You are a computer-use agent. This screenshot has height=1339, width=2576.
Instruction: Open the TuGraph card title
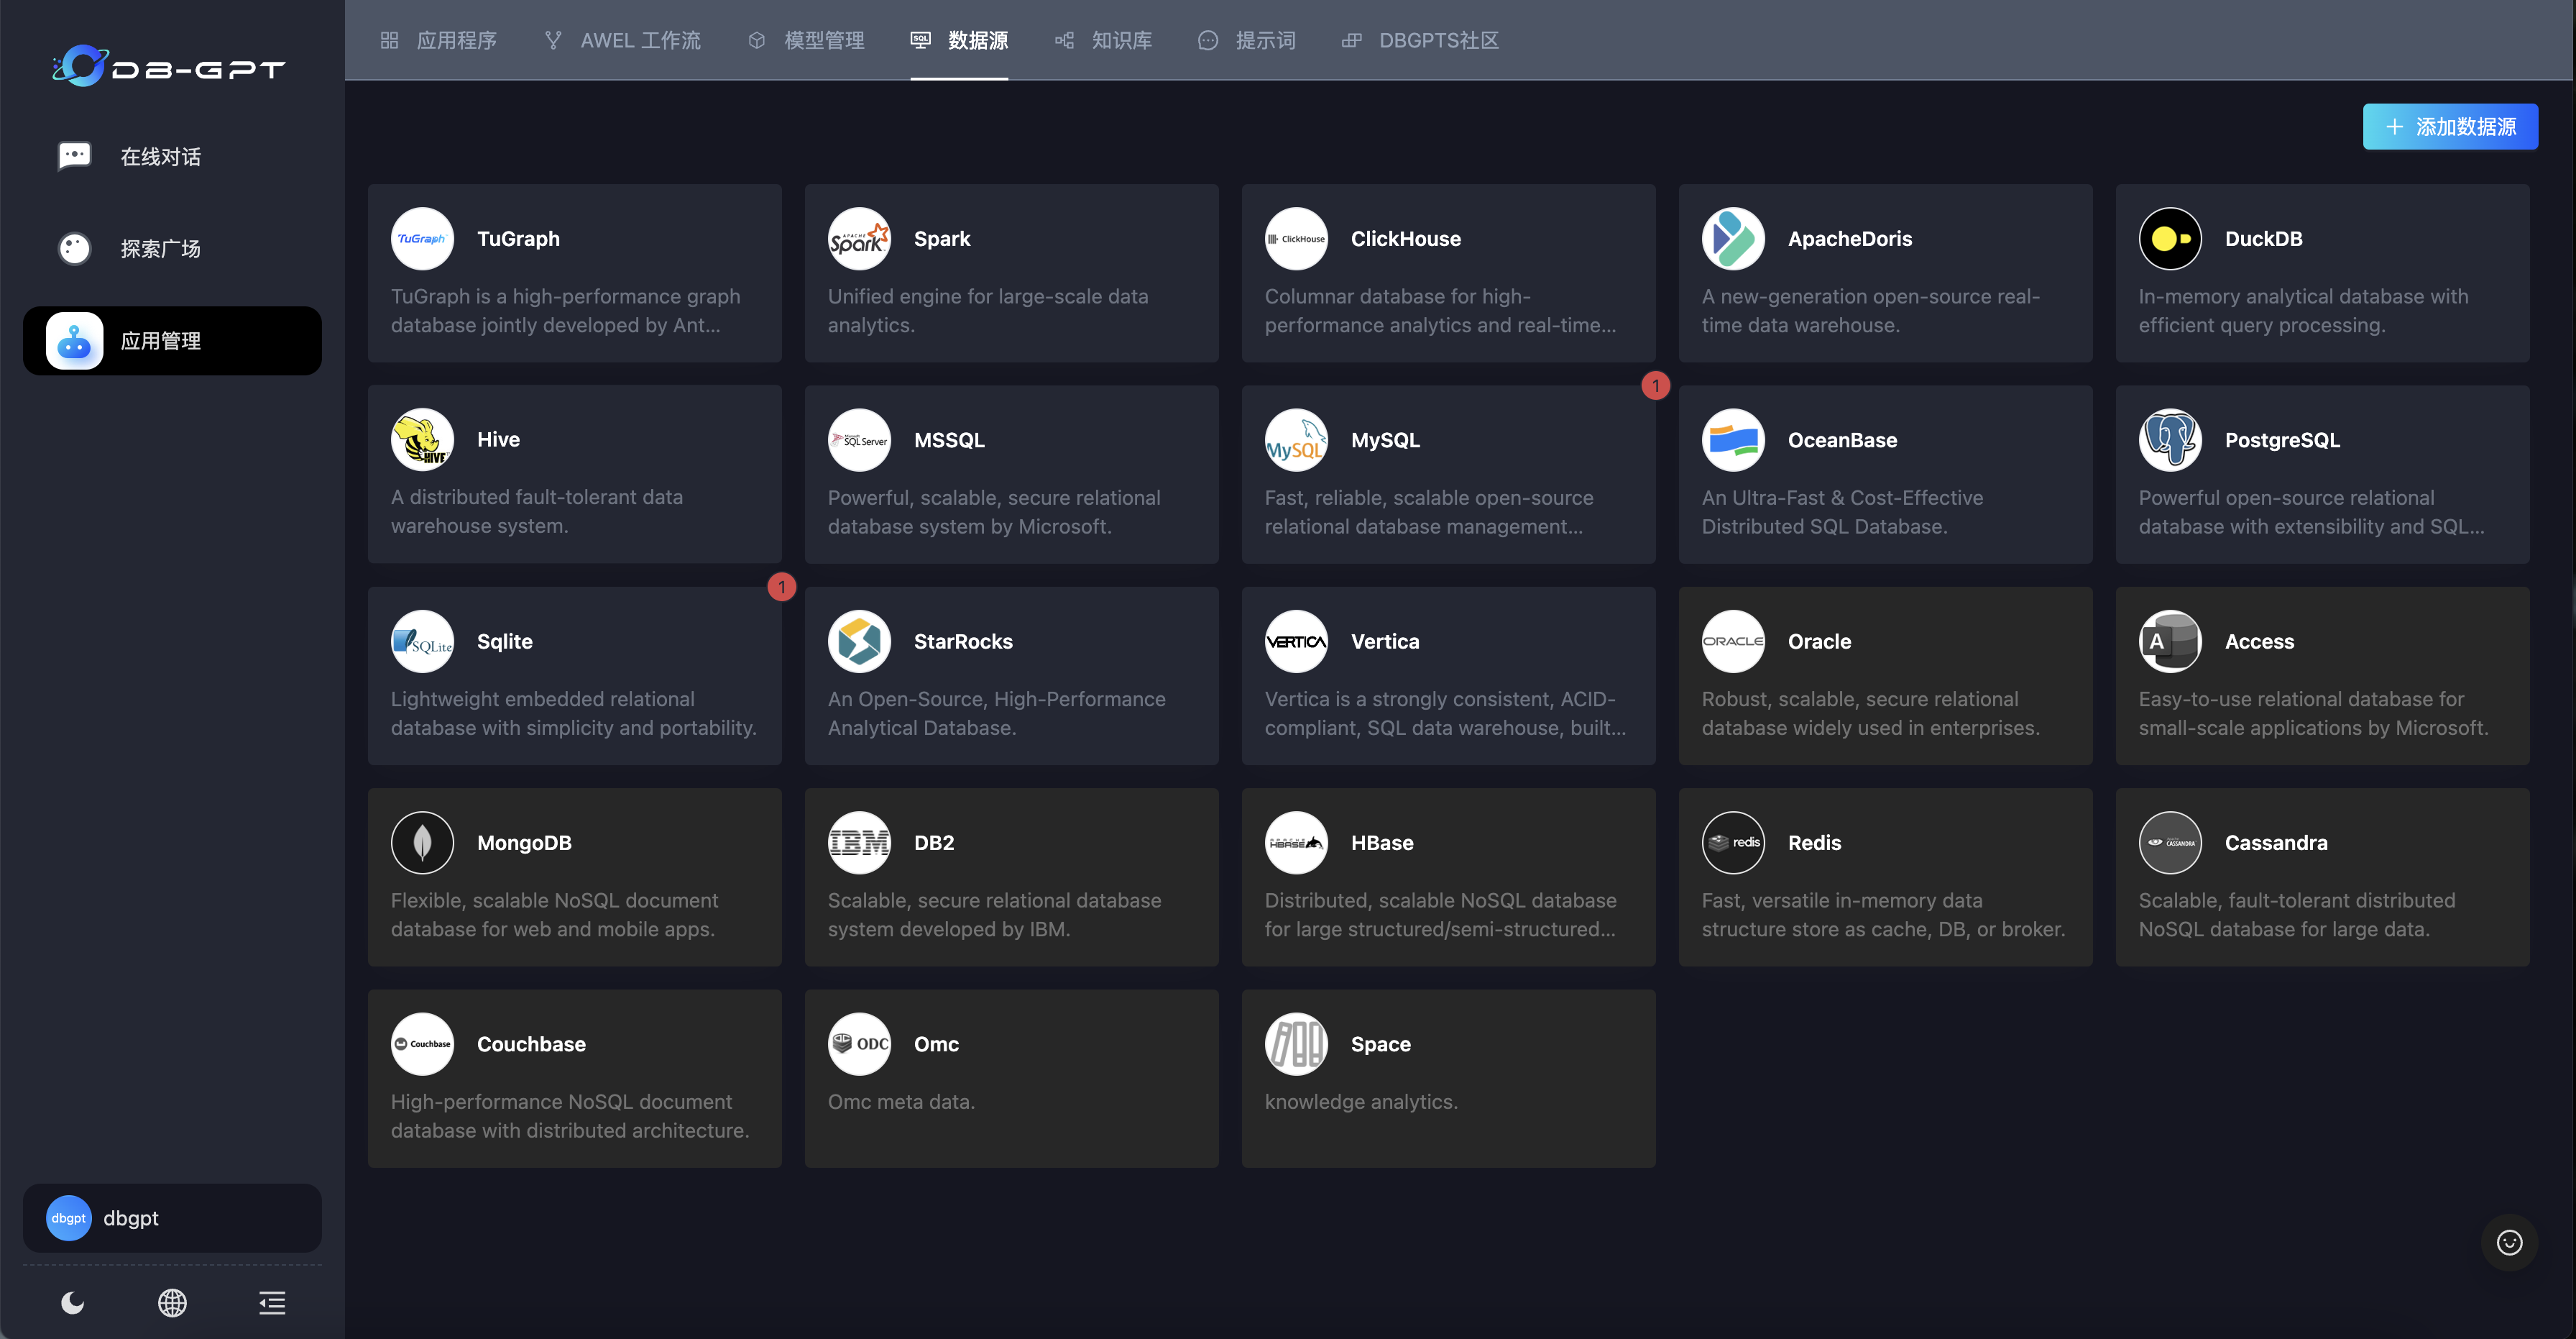[x=518, y=238]
